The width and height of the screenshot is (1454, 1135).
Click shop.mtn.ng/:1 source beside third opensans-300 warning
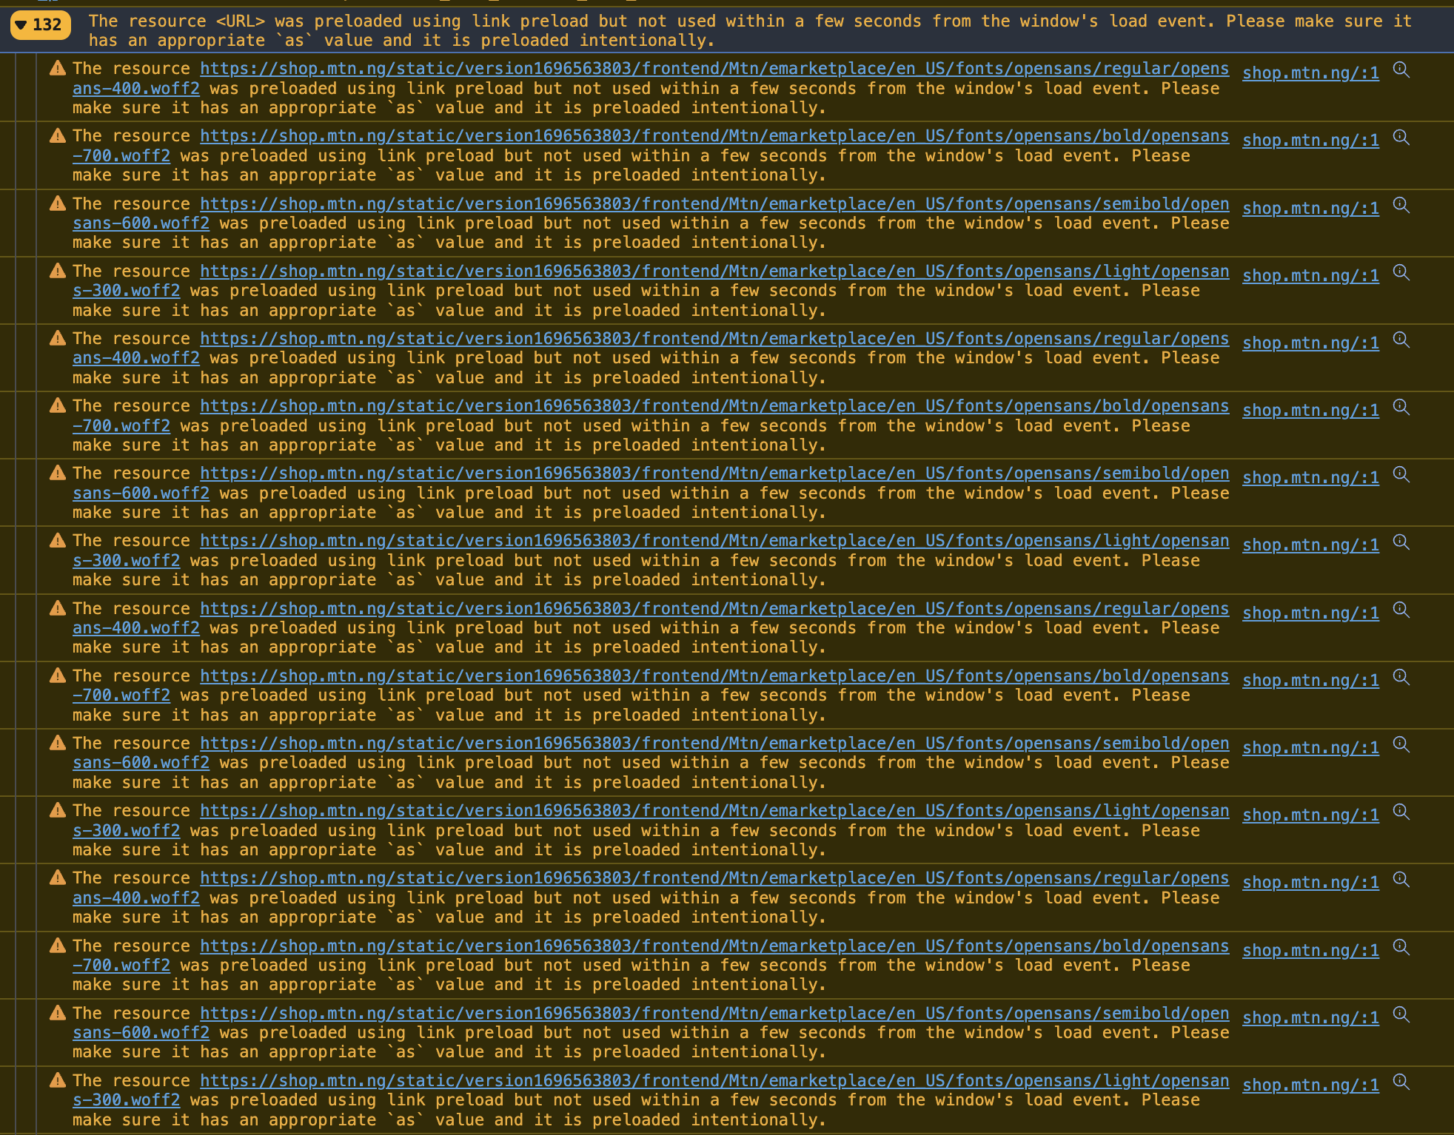click(1310, 815)
